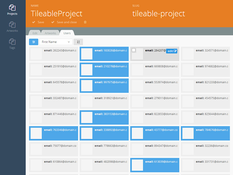The image size is (233, 175).
Task: Click avatar thumbnail of user 613039
Action: 137,165
